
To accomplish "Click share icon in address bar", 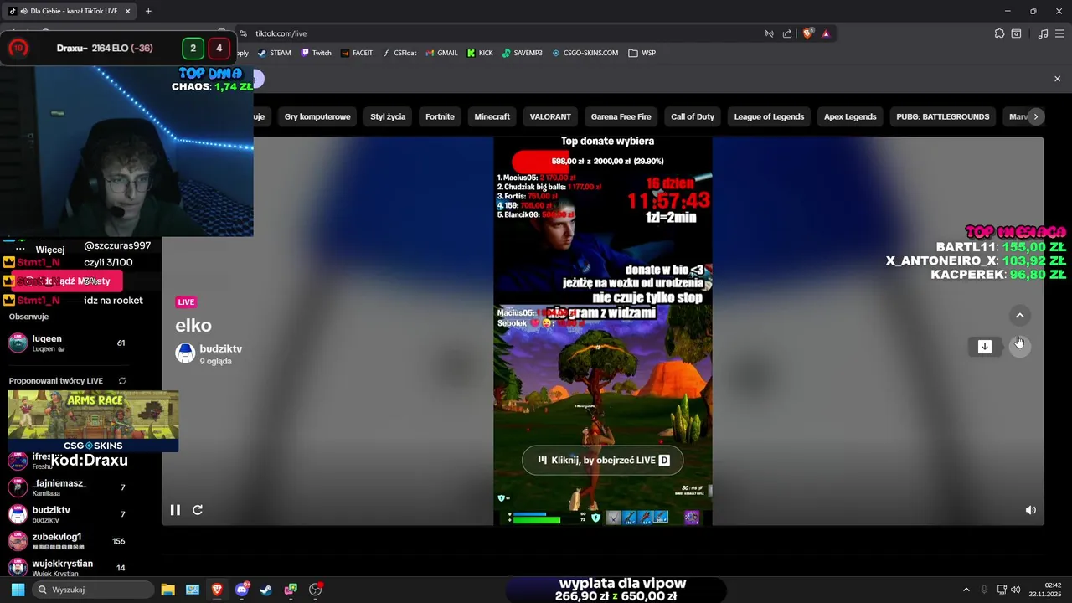I will 787,33.
